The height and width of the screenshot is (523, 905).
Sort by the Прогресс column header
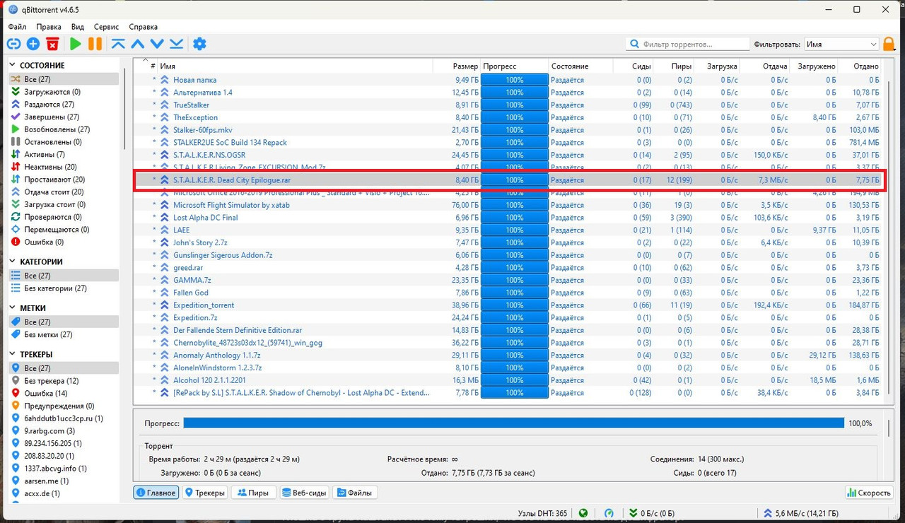(514, 66)
